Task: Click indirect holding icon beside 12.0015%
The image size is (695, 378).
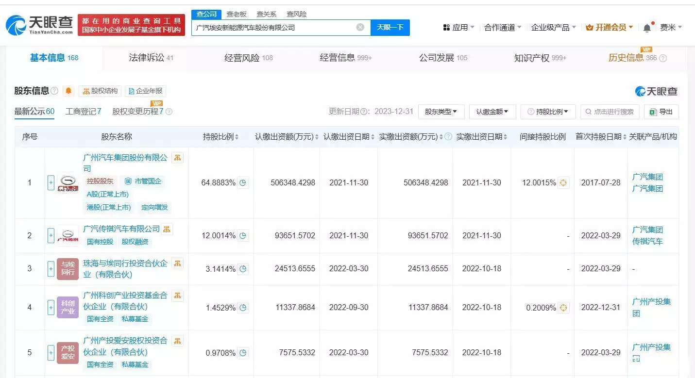Action: [x=563, y=183]
